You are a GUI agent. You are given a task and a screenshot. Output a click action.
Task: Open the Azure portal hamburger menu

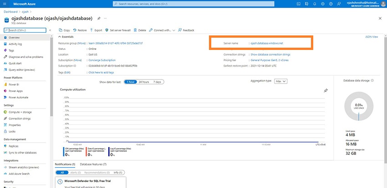[5, 4]
